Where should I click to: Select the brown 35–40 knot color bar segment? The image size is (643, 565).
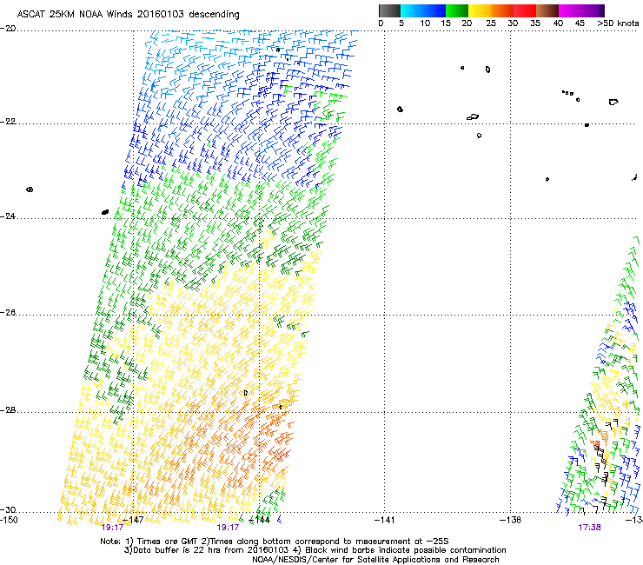pyautogui.click(x=547, y=10)
